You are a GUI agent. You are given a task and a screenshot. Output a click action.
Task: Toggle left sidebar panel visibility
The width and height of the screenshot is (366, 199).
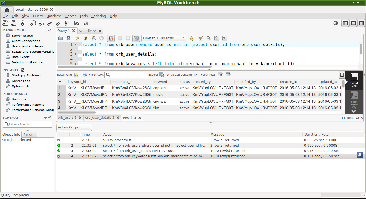point(345,23)
